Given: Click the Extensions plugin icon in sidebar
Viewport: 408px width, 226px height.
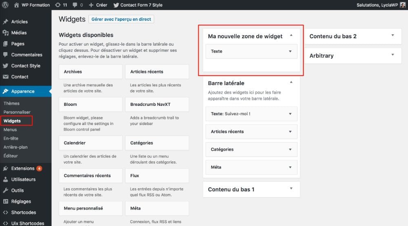Looking at the screenshot, I should click(x=5, y=168).
